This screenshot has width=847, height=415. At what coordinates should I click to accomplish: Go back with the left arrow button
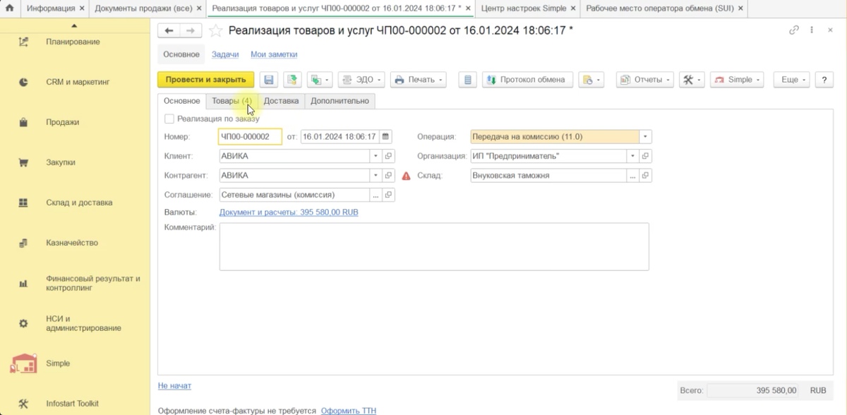coord(168,30)
